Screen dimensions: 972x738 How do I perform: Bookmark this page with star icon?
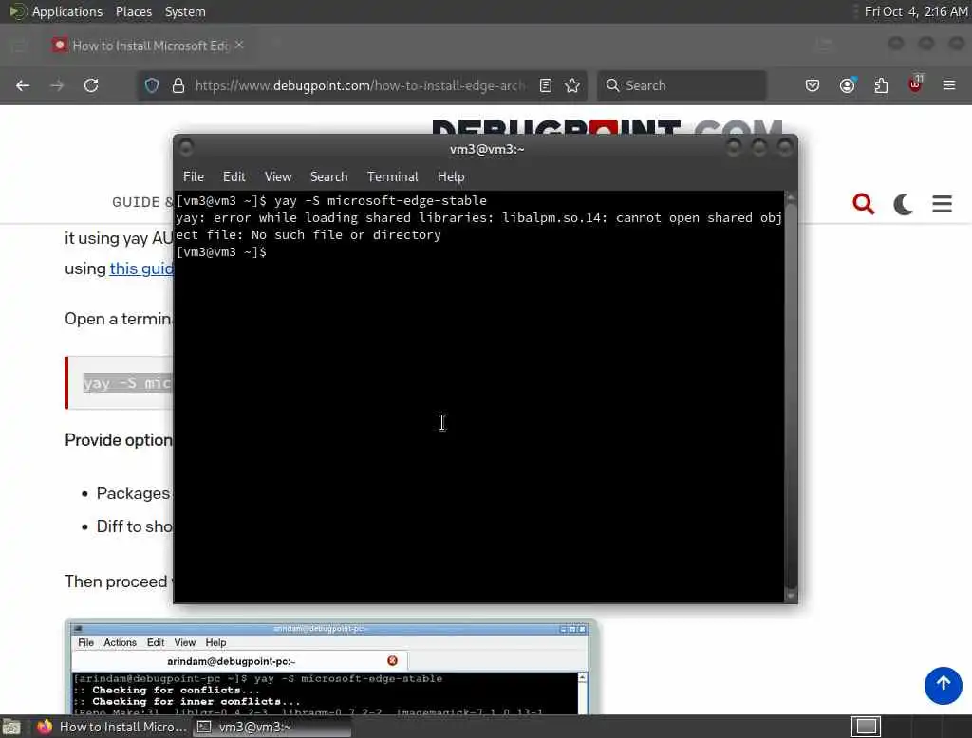tap(572, 85)
